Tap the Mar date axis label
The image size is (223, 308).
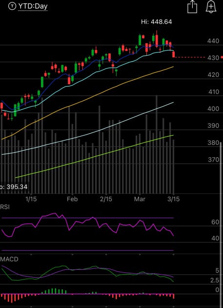(140, 199)
